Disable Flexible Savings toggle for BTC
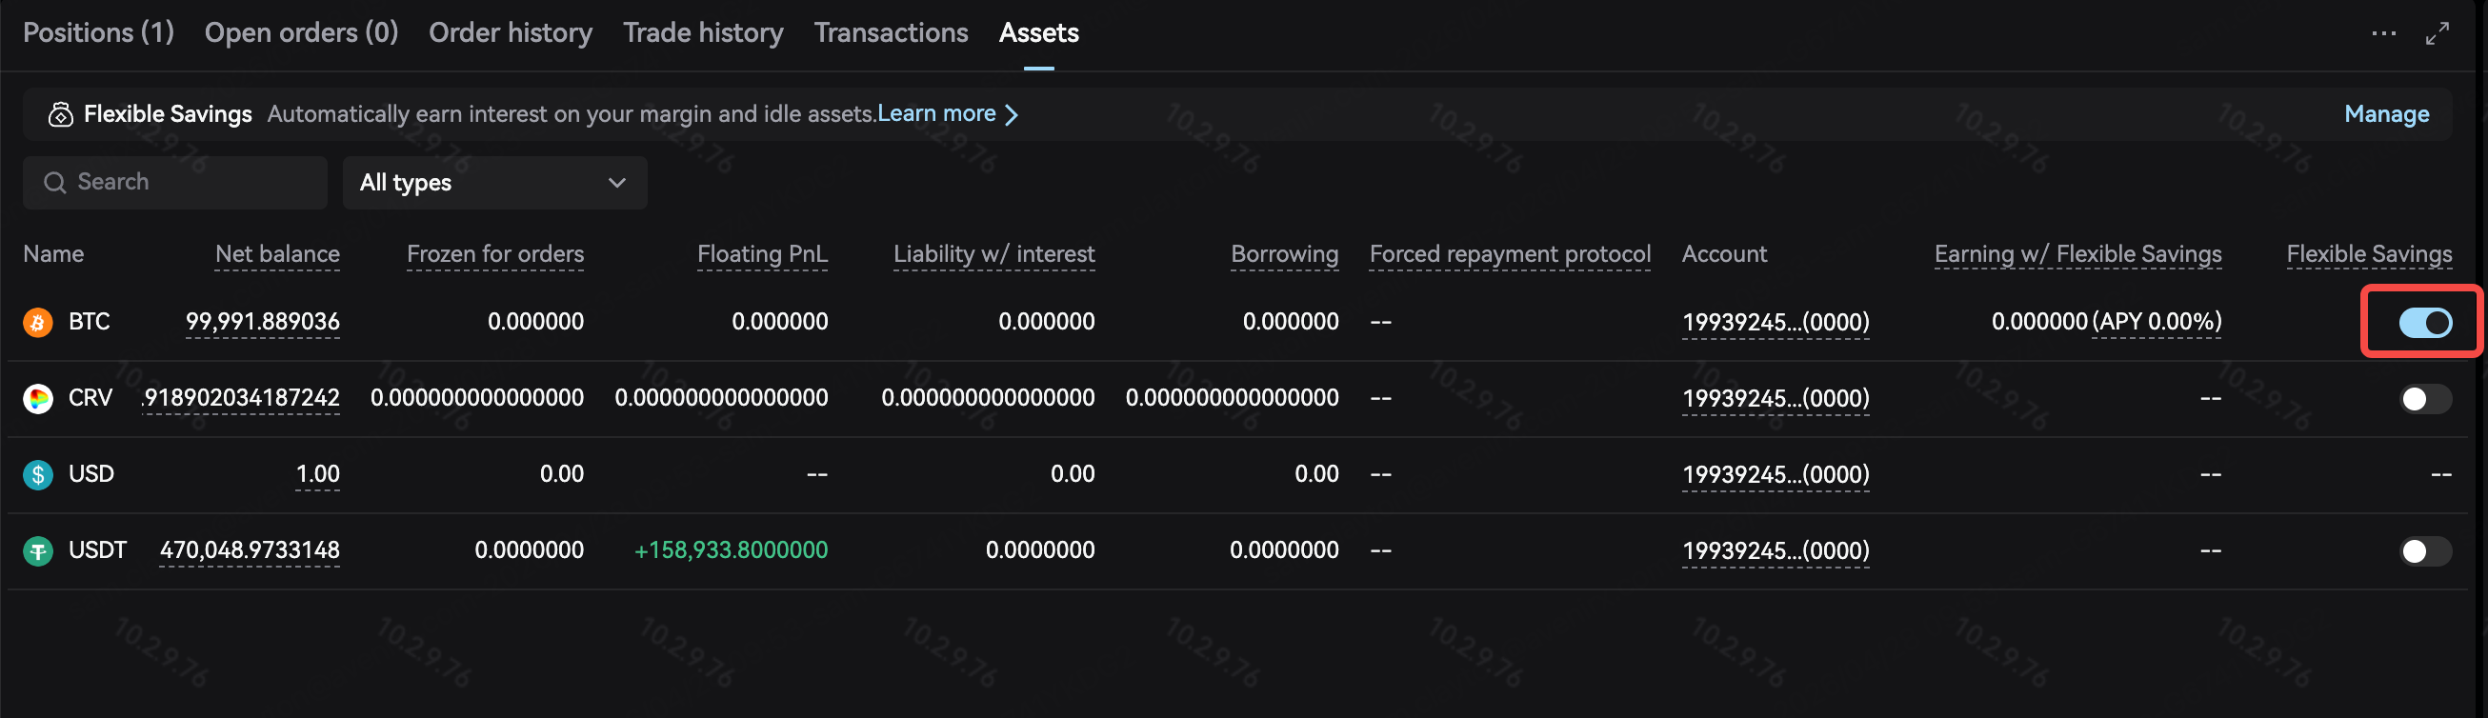The height and width of the screenshot is (718, 2488). (x=2425, y=322)
